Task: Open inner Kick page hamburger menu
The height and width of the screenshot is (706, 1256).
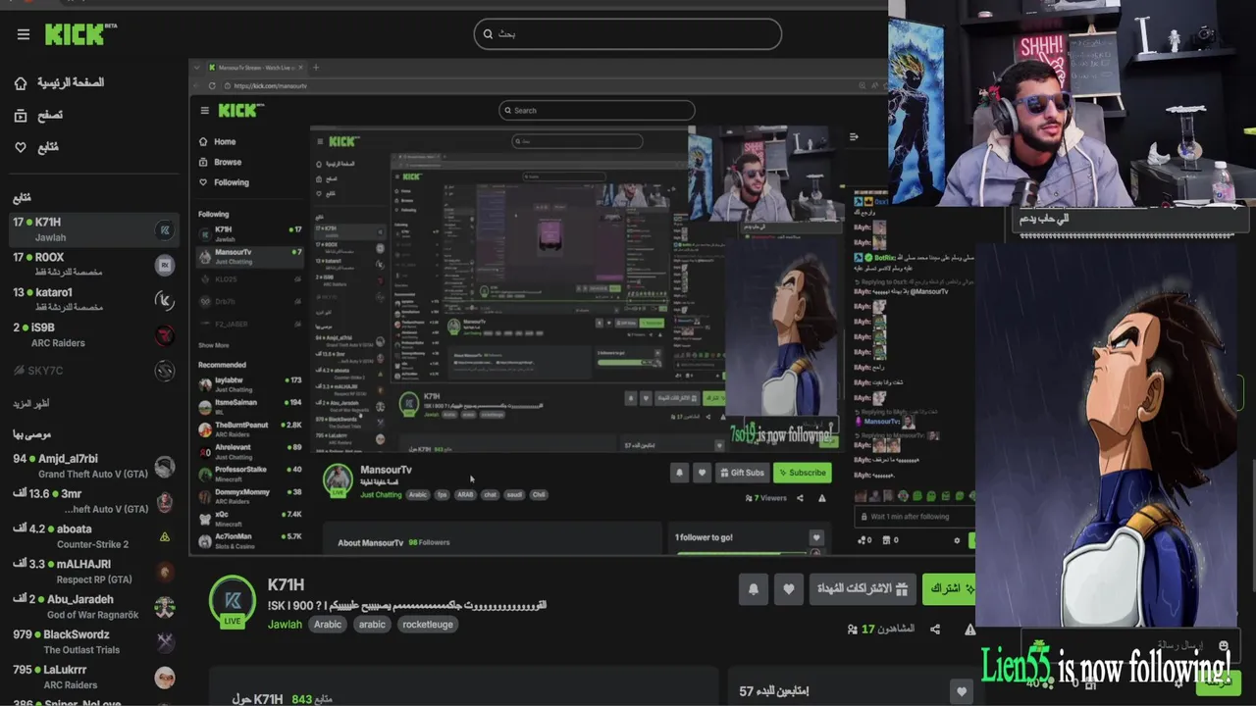Action: 204,111
